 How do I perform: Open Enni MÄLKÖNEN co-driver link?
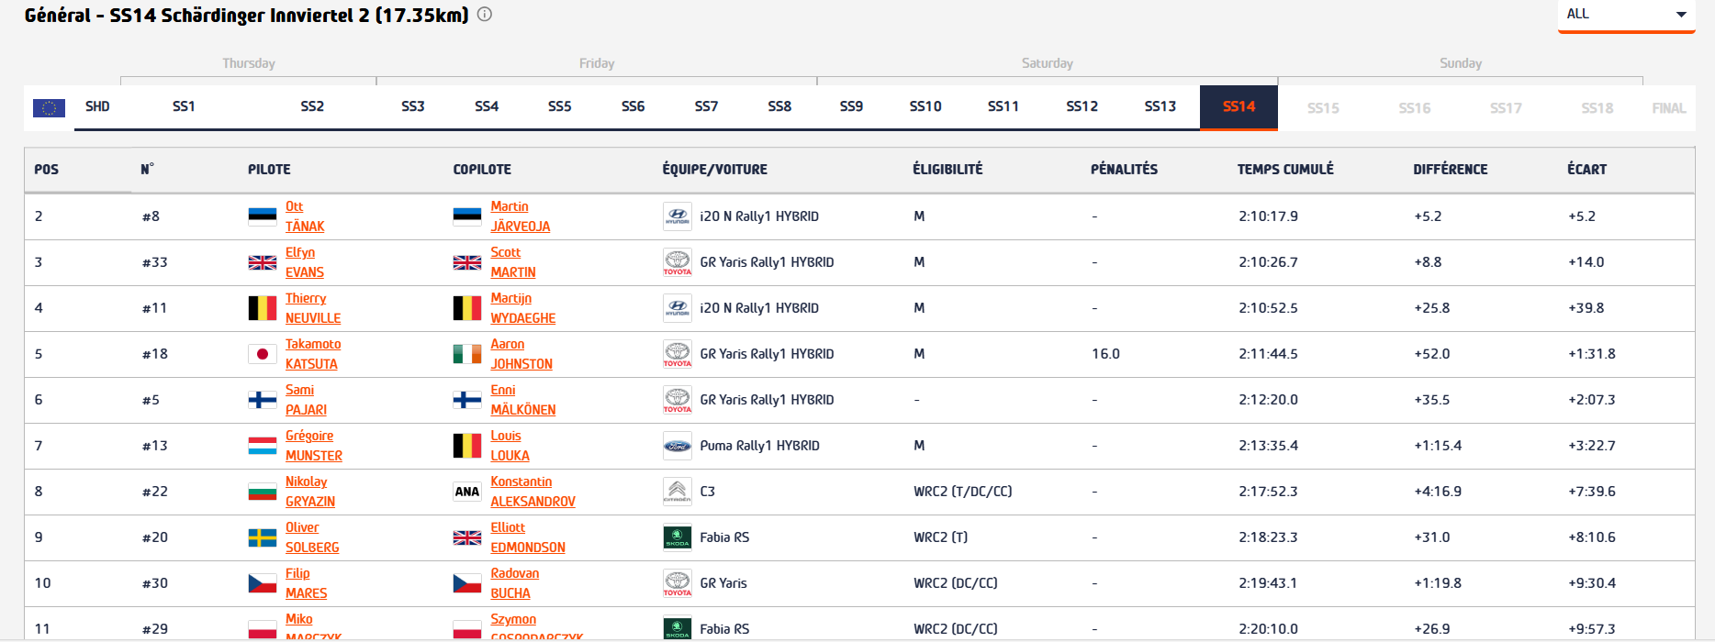(x=523, y=400)
